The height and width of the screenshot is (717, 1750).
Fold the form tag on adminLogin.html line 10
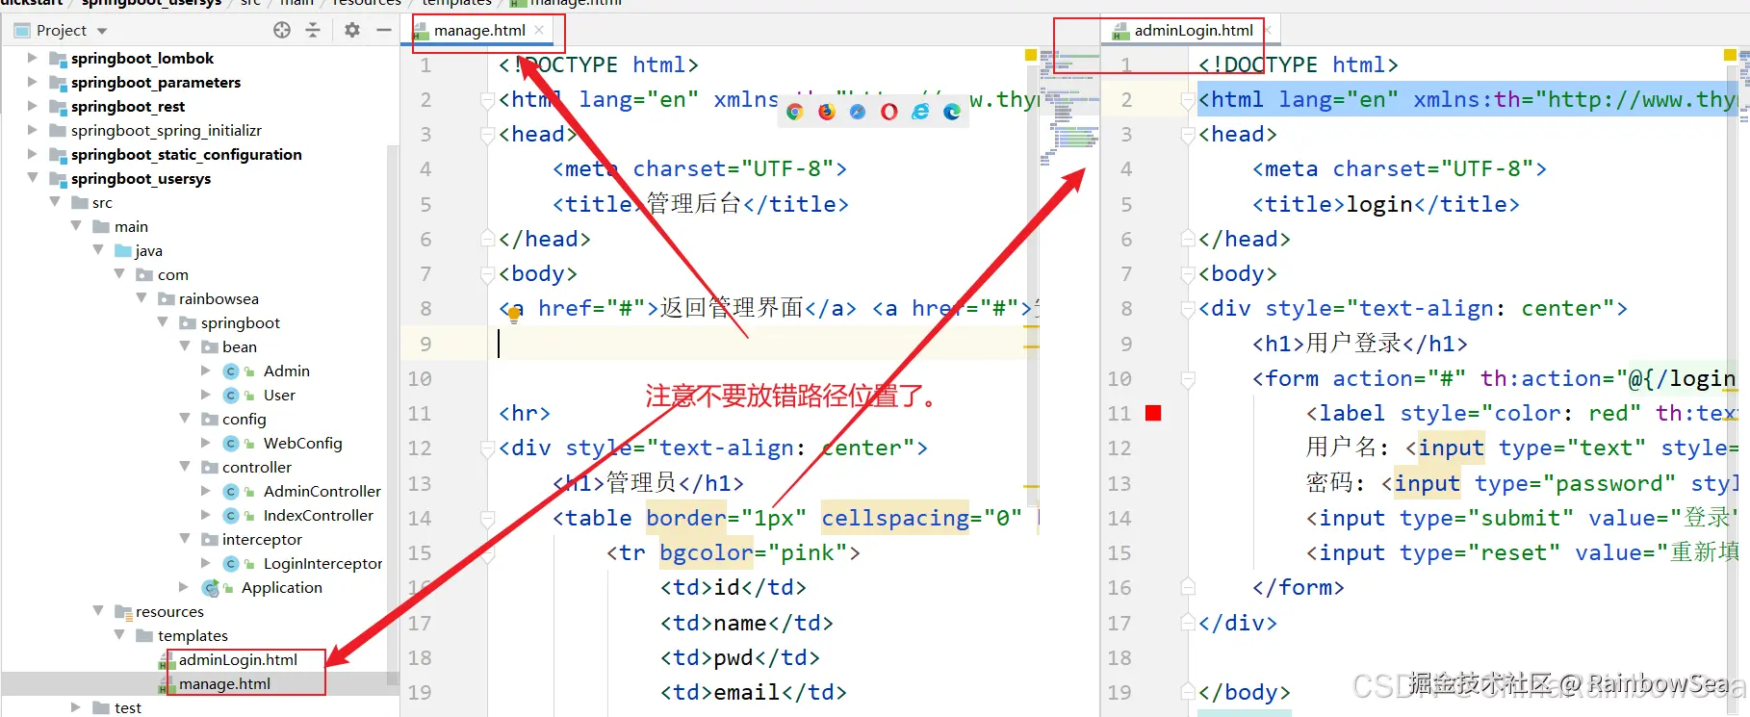coord(1188,379)
